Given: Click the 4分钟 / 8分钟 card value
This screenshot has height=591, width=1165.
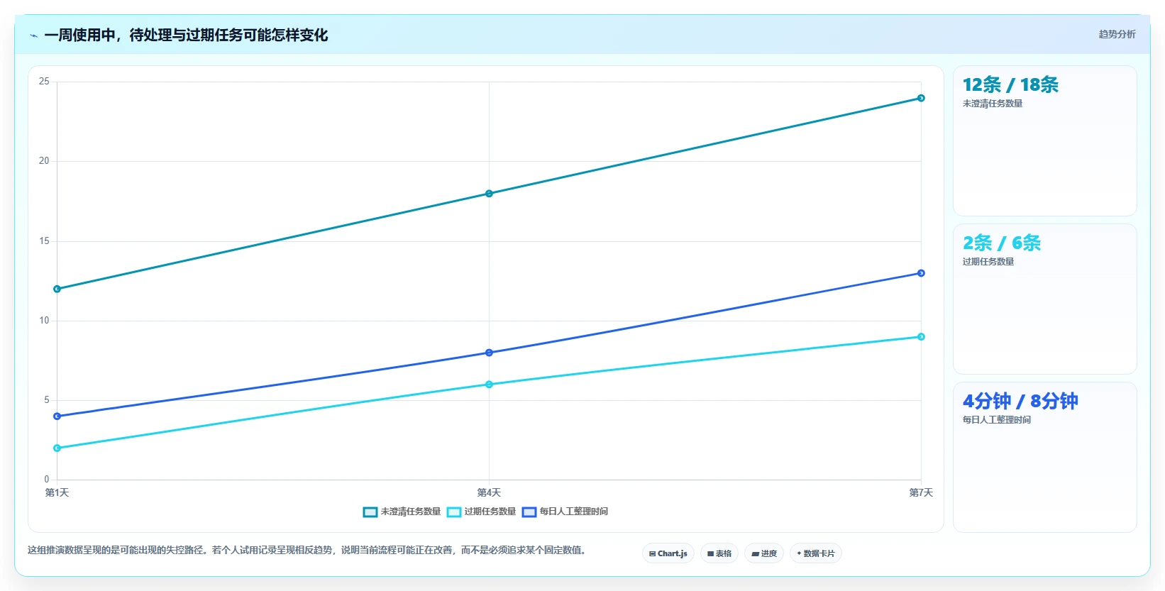Looking at the screenshot, I should click(x=1020, y=402).
